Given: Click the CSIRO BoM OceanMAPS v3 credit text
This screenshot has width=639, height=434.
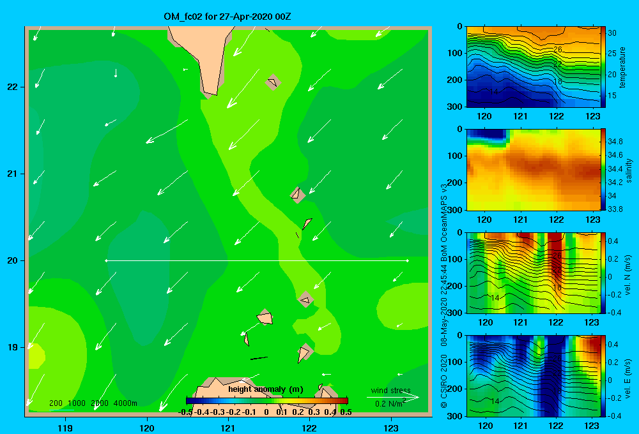Looking at the screenshot, I should tap(444, 296).
